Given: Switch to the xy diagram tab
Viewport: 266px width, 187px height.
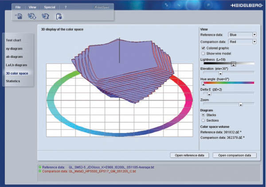Looking at the screenshot, I should [x=14, y=48].
